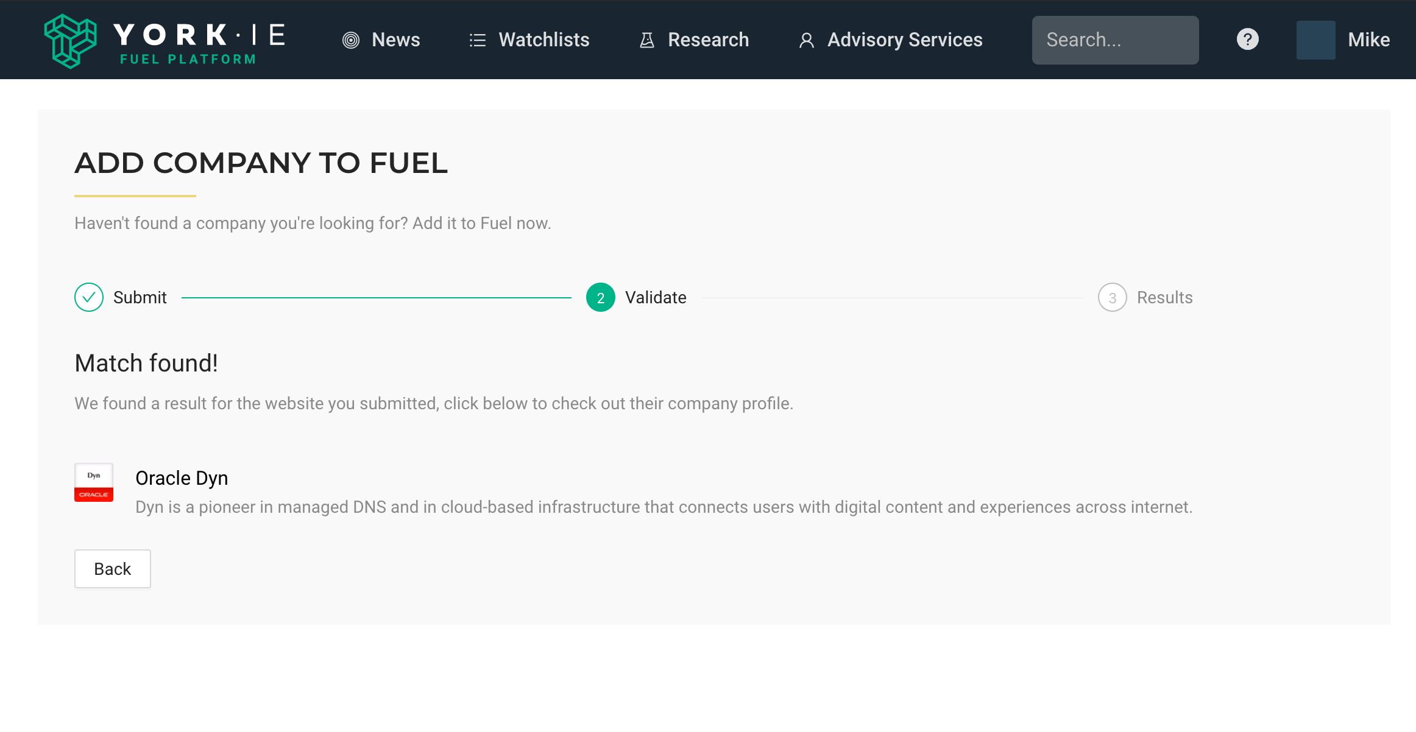
Task: Click the Back button
Action: pos(113,569)
